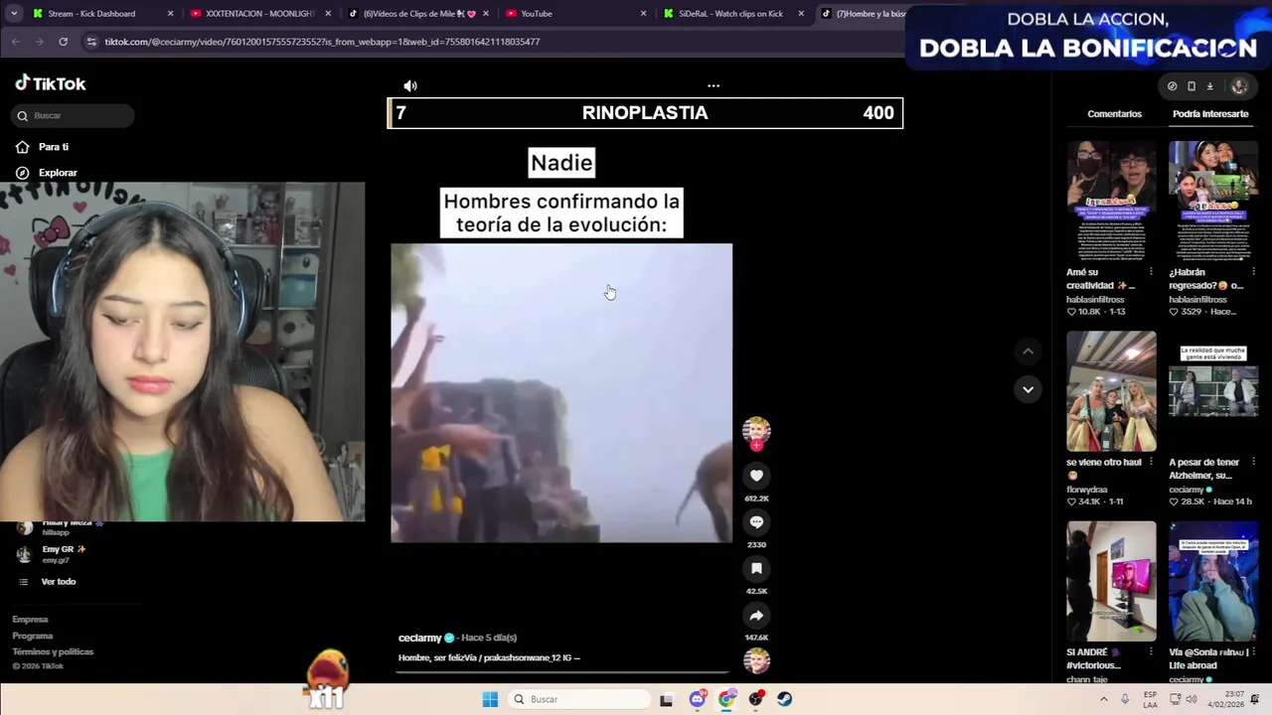Switch to the Comentarios tab

point(1114,114)
